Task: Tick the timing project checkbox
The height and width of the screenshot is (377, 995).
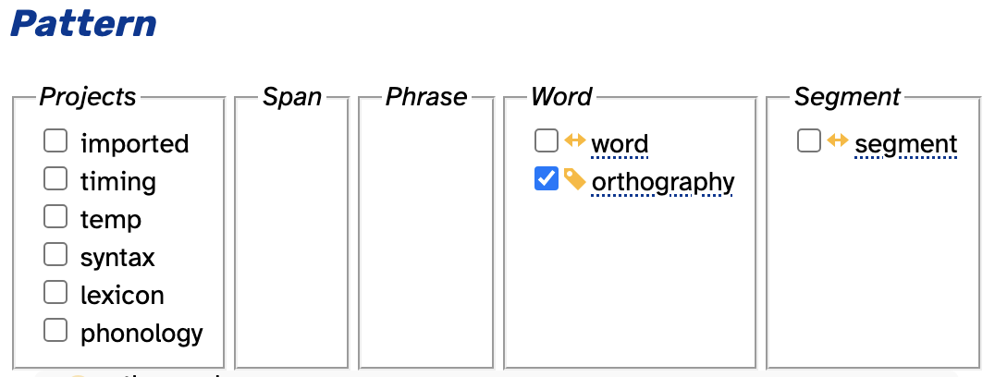Action: [55, 178]
